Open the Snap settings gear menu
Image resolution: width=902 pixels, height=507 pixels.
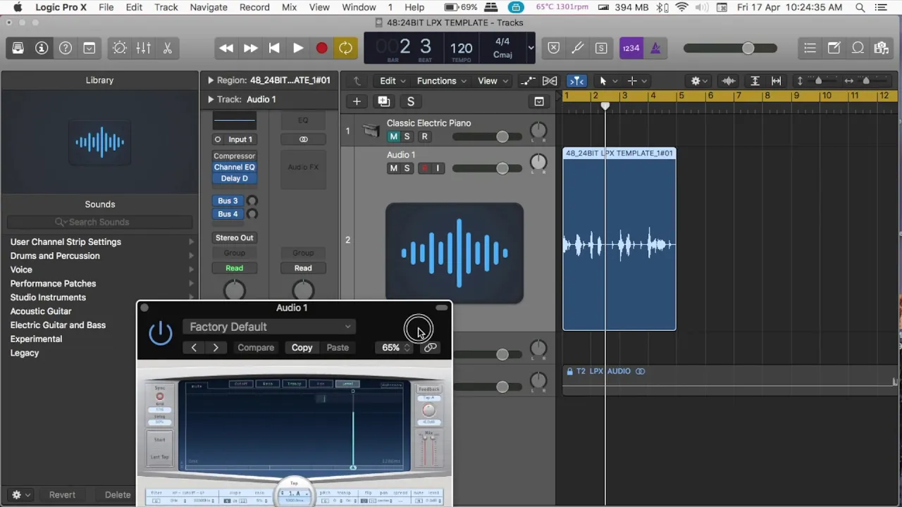coord(699,81)
